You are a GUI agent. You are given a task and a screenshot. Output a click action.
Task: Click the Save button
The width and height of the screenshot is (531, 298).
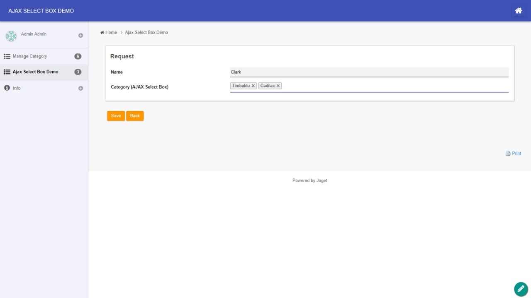click(x=116, y=116)
